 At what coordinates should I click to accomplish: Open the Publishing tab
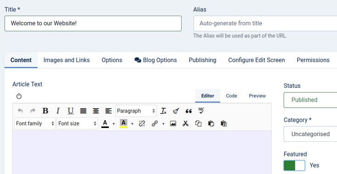pos(202,60)
